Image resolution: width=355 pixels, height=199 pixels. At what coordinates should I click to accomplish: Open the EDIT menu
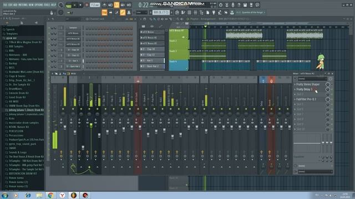click(x=11, y=4)
